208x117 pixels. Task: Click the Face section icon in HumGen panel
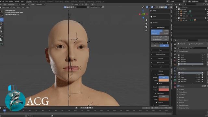[x=151, y=17]
